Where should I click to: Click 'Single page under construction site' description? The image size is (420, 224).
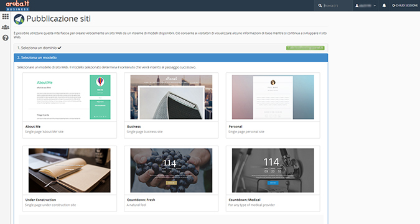[50, 205]
